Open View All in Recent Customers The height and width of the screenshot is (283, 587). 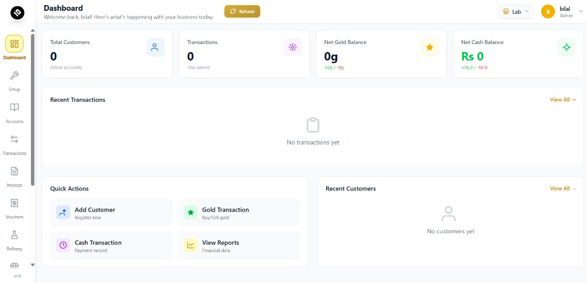[563, 189]
